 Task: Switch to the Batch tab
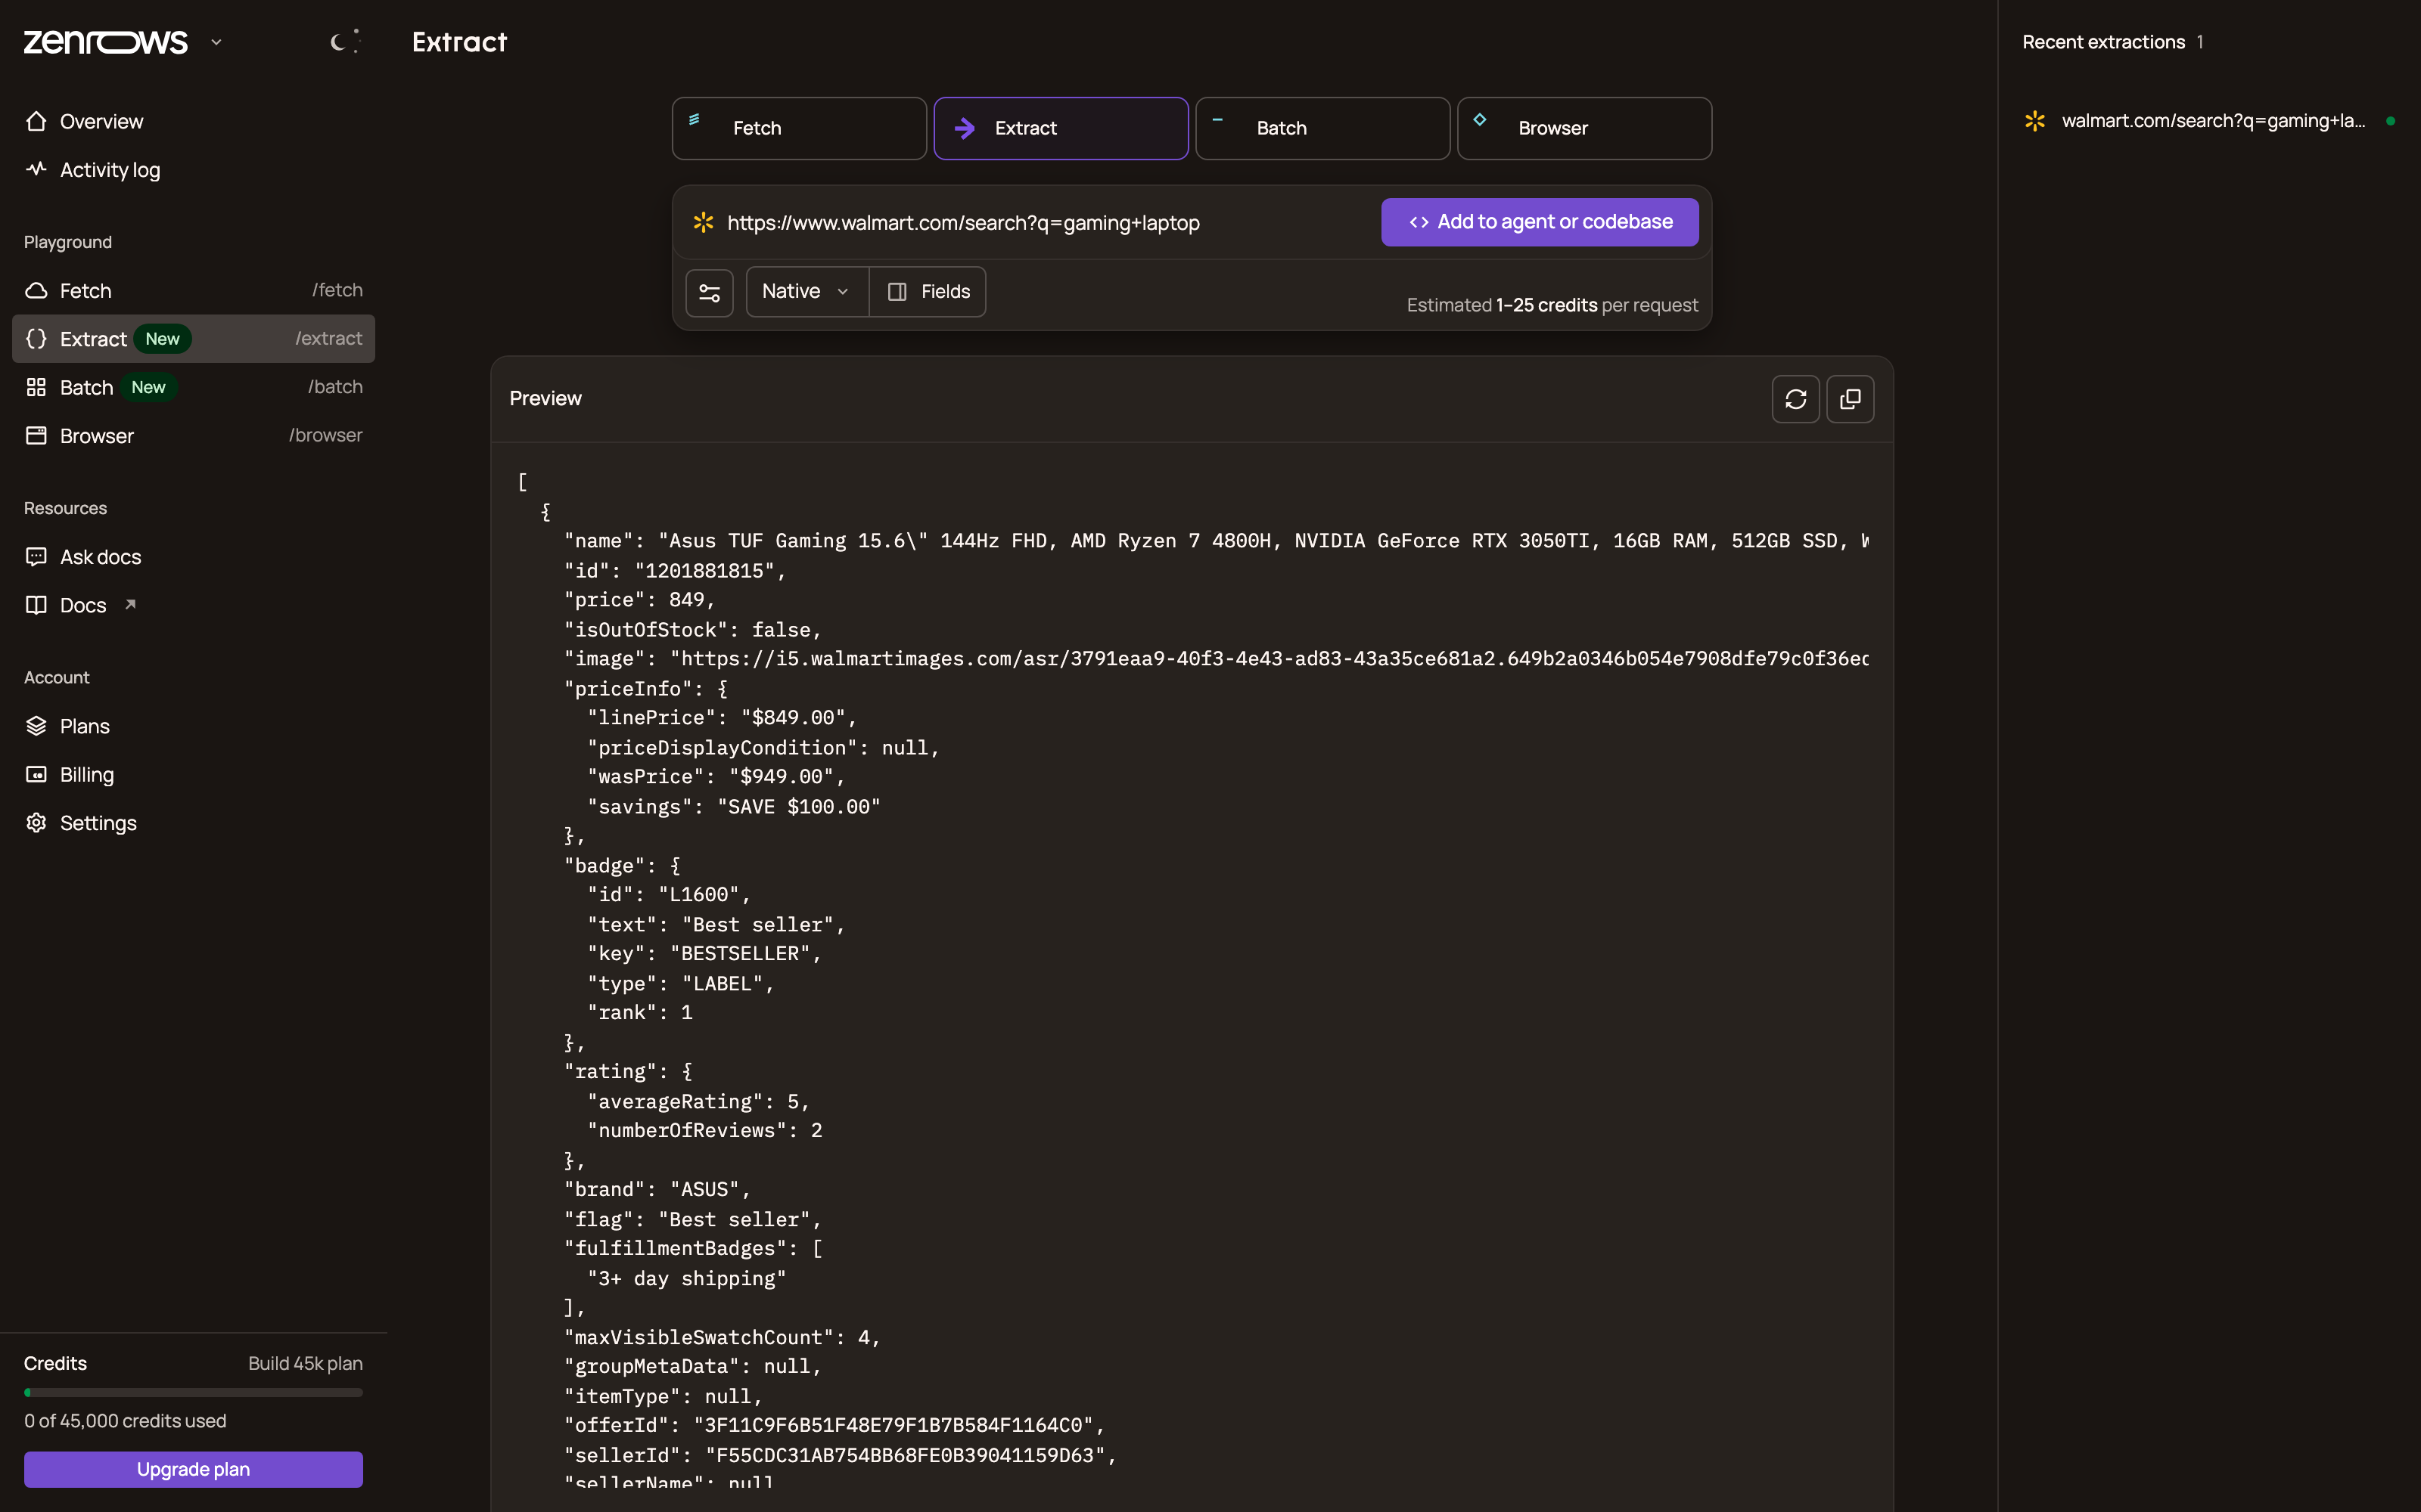1322,128
